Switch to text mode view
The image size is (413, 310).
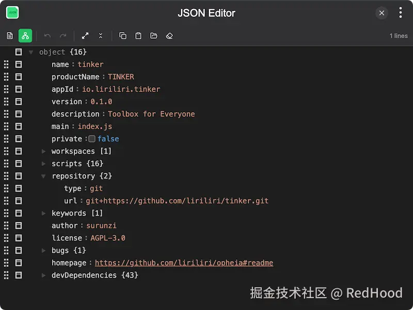pyautogui.click(x=9, y=36)
